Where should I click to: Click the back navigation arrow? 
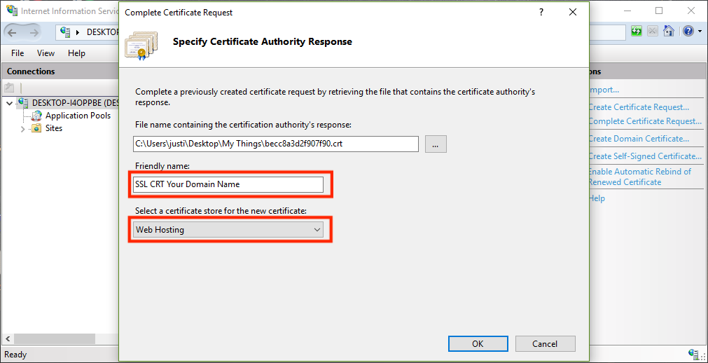(13, 32)
